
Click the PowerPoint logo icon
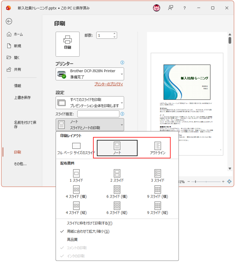pyautogui.click(x=8, y=8)
